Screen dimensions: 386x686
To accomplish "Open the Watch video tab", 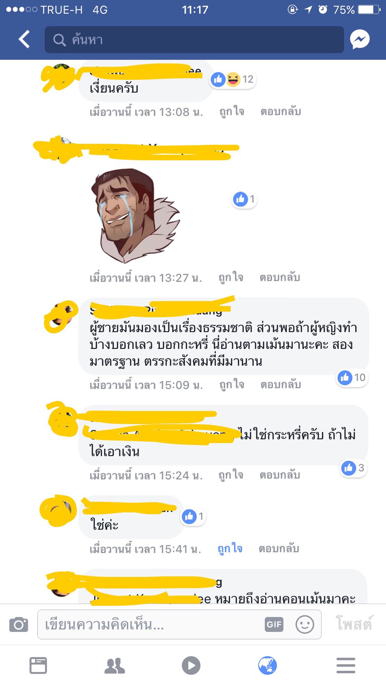I will tap(191, 665).
